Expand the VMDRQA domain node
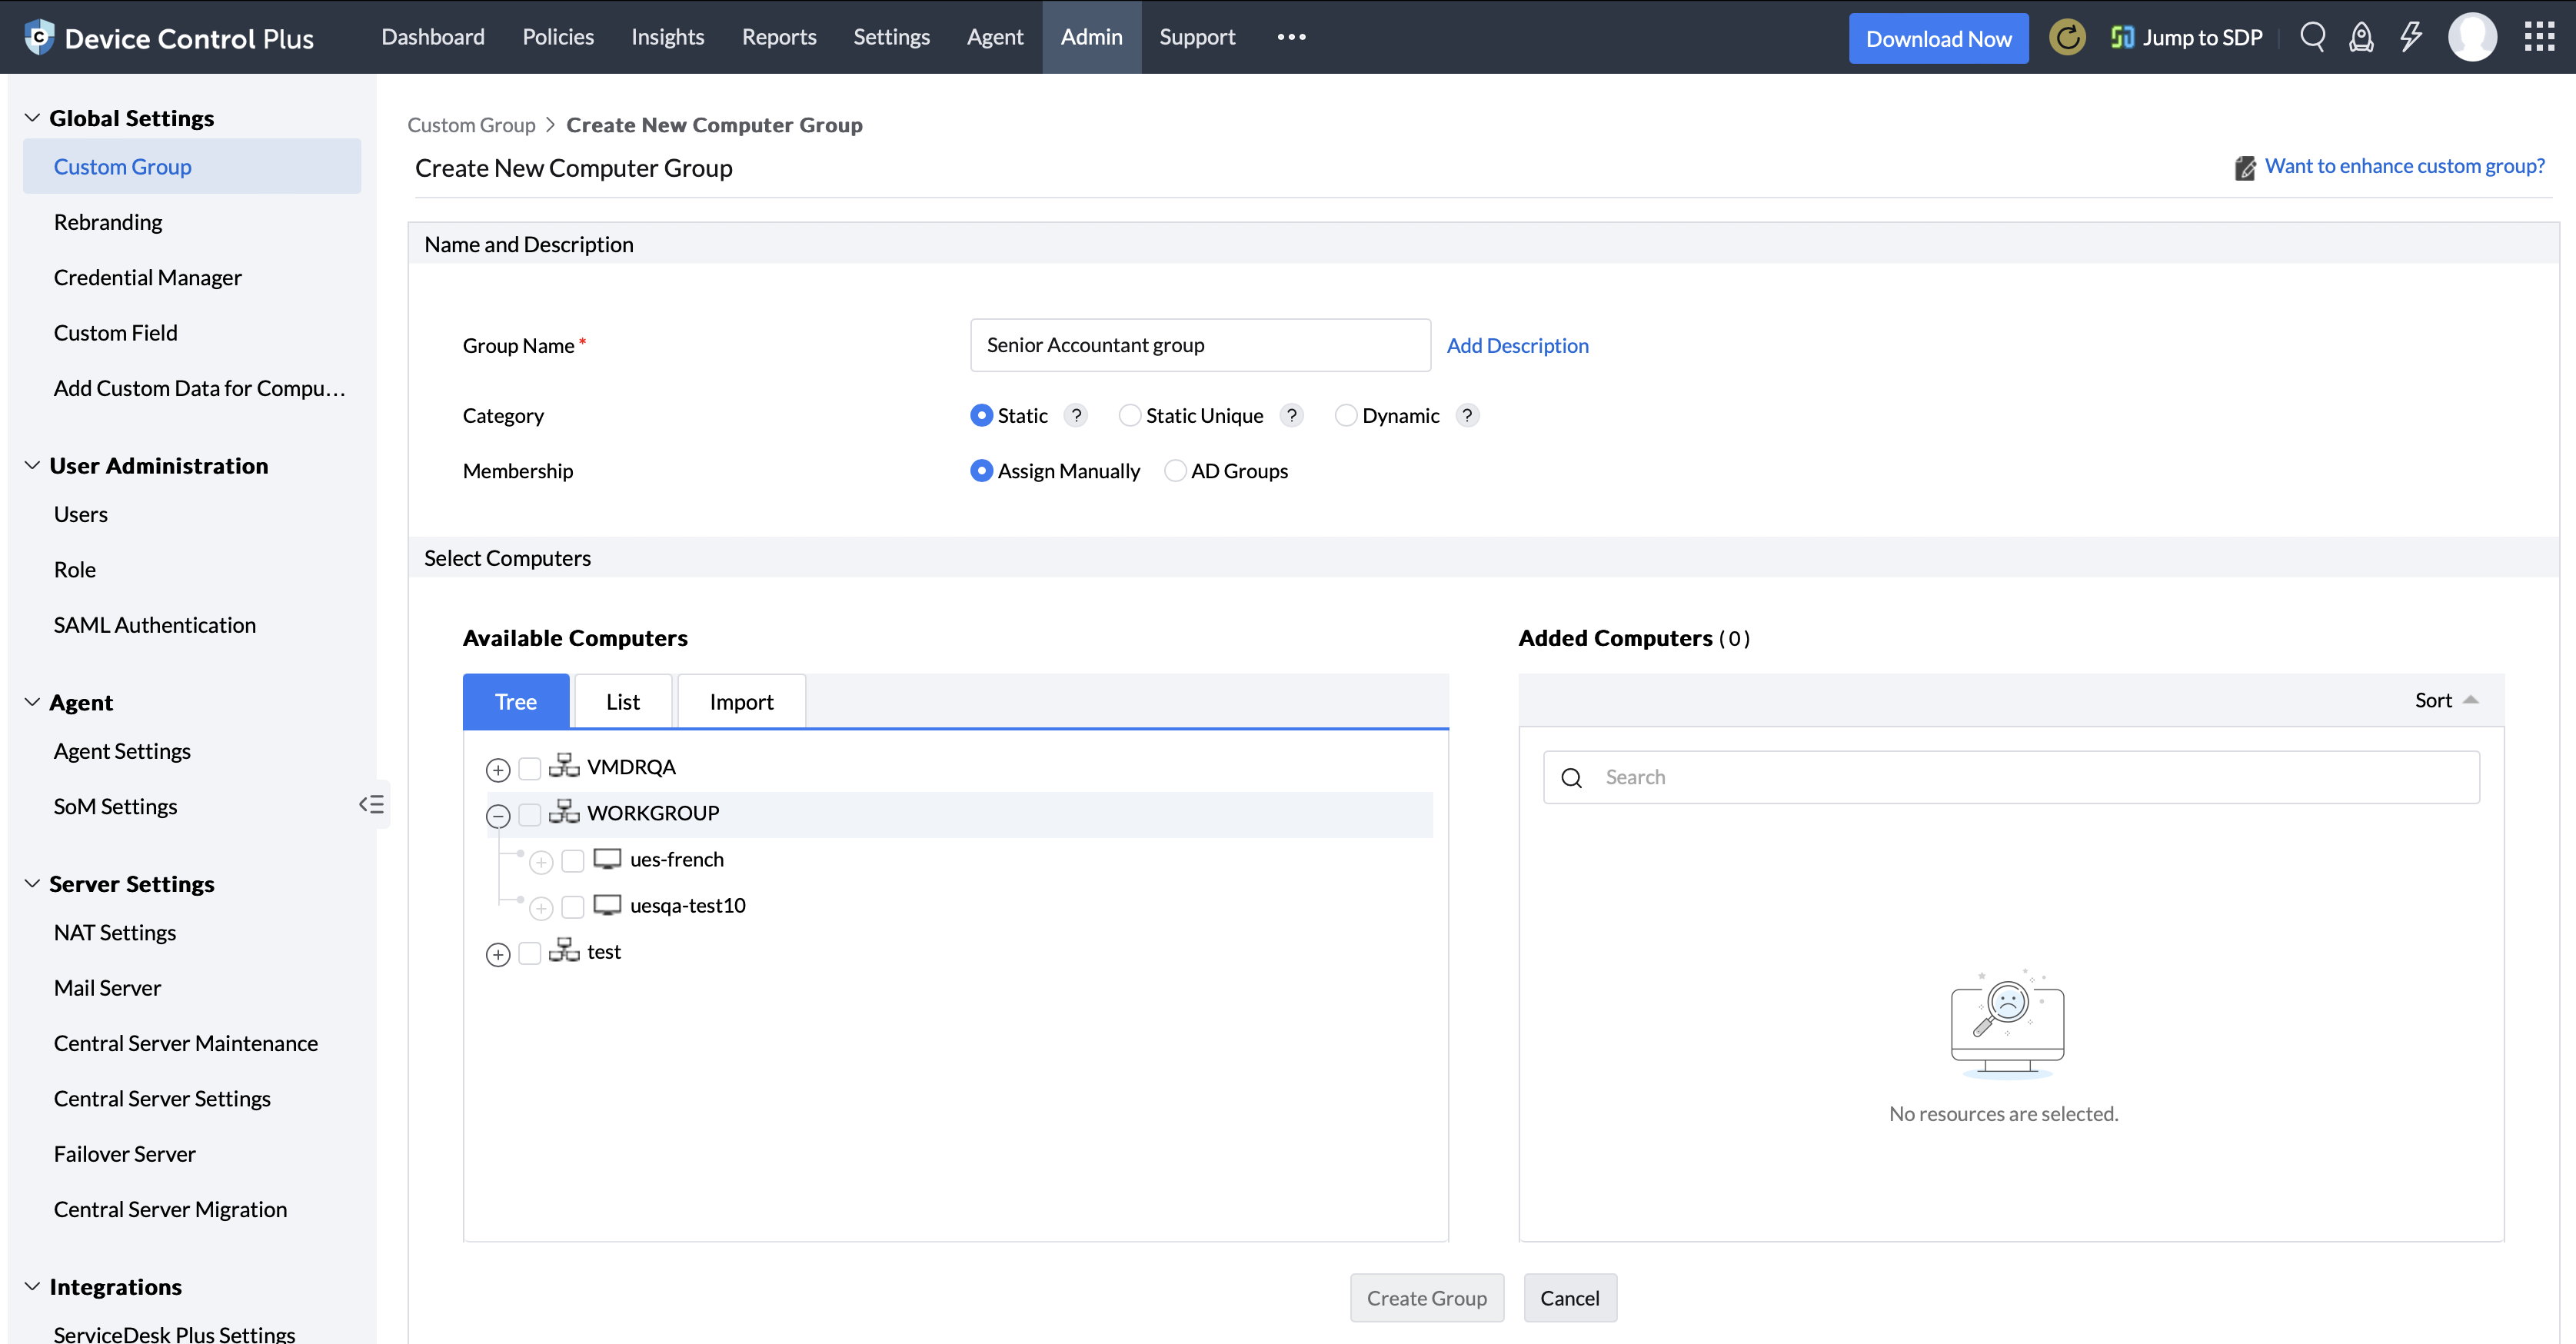 pos(498,769)
